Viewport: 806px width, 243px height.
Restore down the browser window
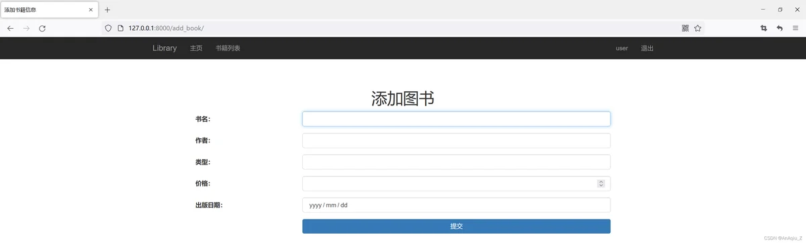click(x=780, y=9)
